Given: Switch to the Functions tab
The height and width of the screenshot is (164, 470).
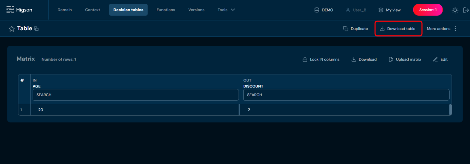Looking at the screenshot, I should pyautogui.click(x=166, y=10).
